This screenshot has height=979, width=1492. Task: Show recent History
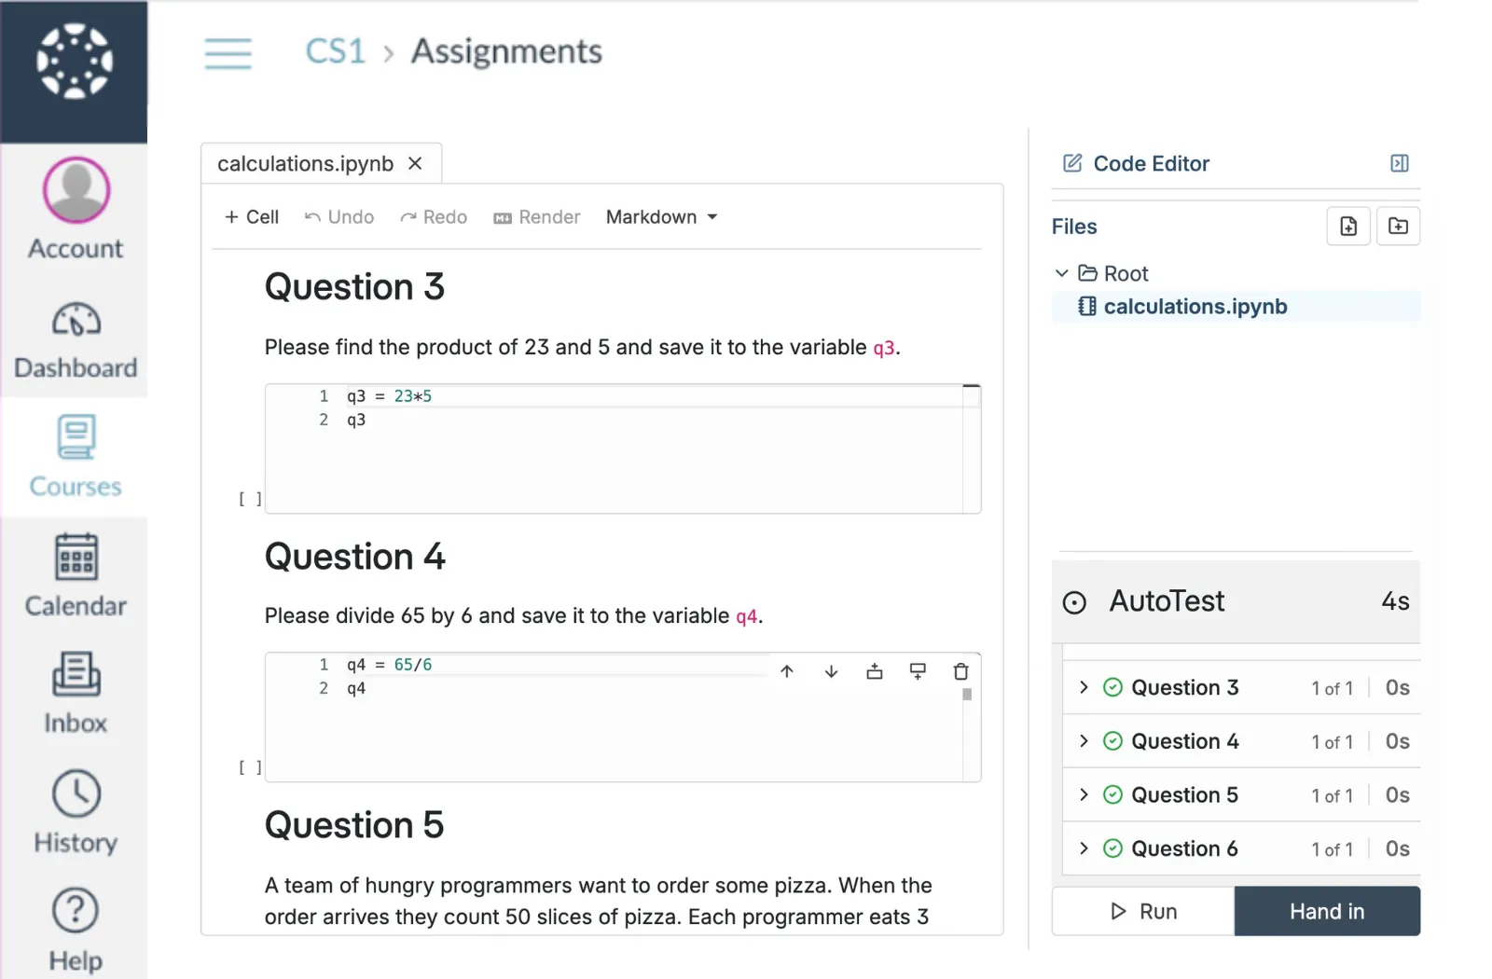tap(76, 812)
